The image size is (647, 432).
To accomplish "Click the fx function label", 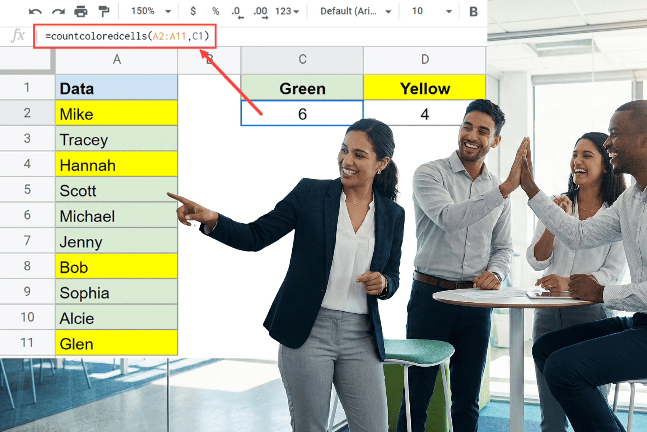I will (17, 36).
